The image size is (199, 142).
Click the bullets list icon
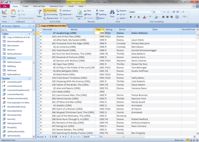[164, 12]
